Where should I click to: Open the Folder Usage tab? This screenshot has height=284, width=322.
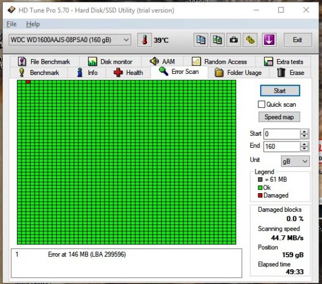(x=238, y=73)
